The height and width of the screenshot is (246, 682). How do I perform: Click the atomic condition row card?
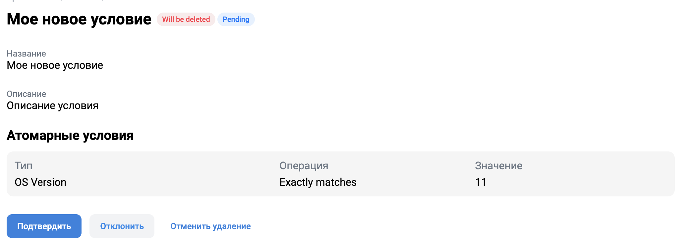coord(341,174)
